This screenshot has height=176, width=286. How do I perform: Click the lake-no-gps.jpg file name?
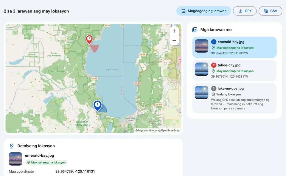click(x=231, y=89)
